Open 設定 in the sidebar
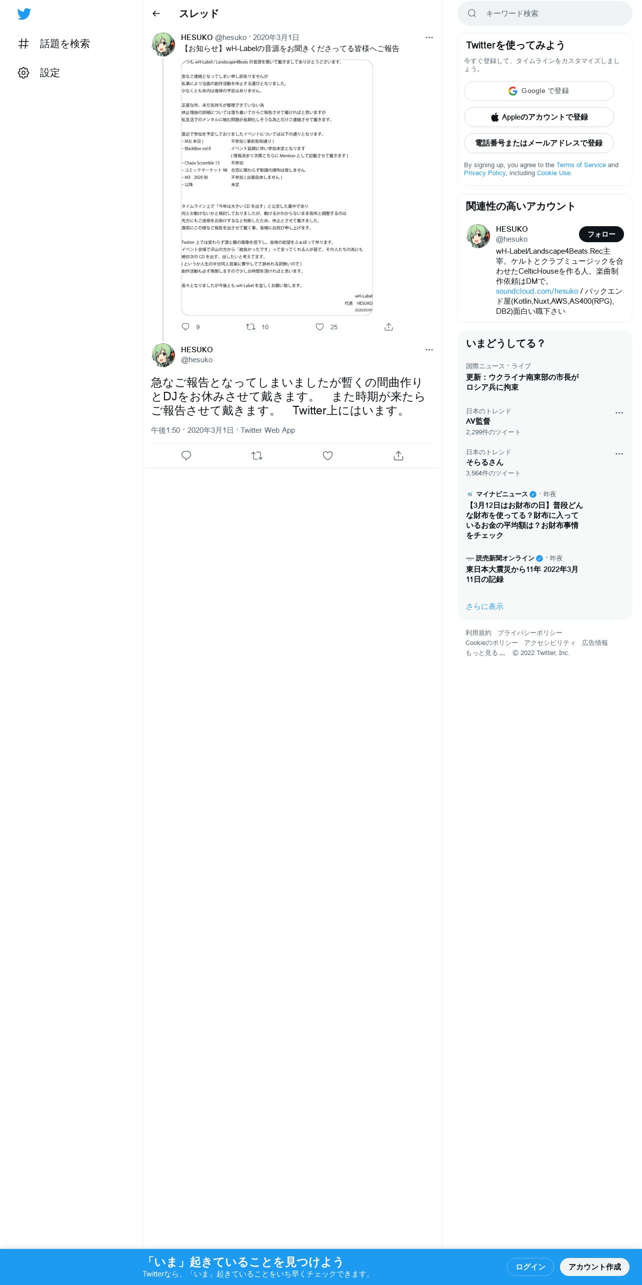The width and height of the screenshot is (642, 1285). point(39,73)
